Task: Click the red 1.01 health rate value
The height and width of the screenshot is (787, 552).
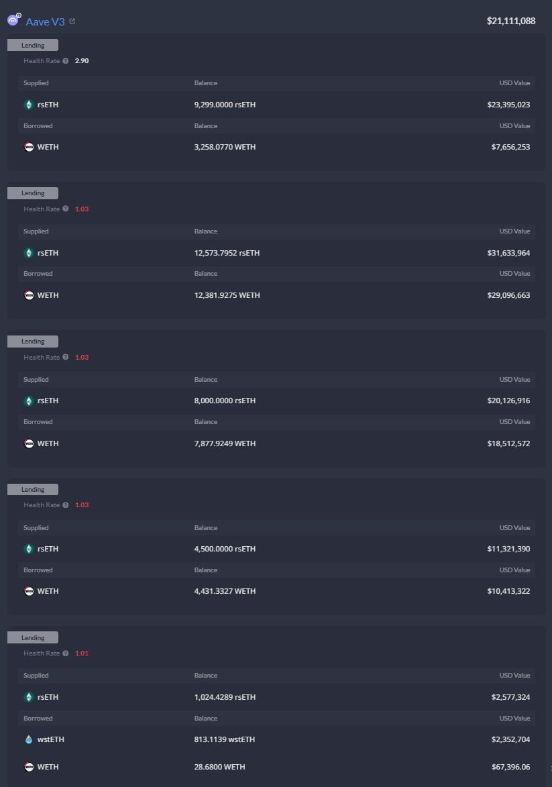Action: [x=82, y=653]
